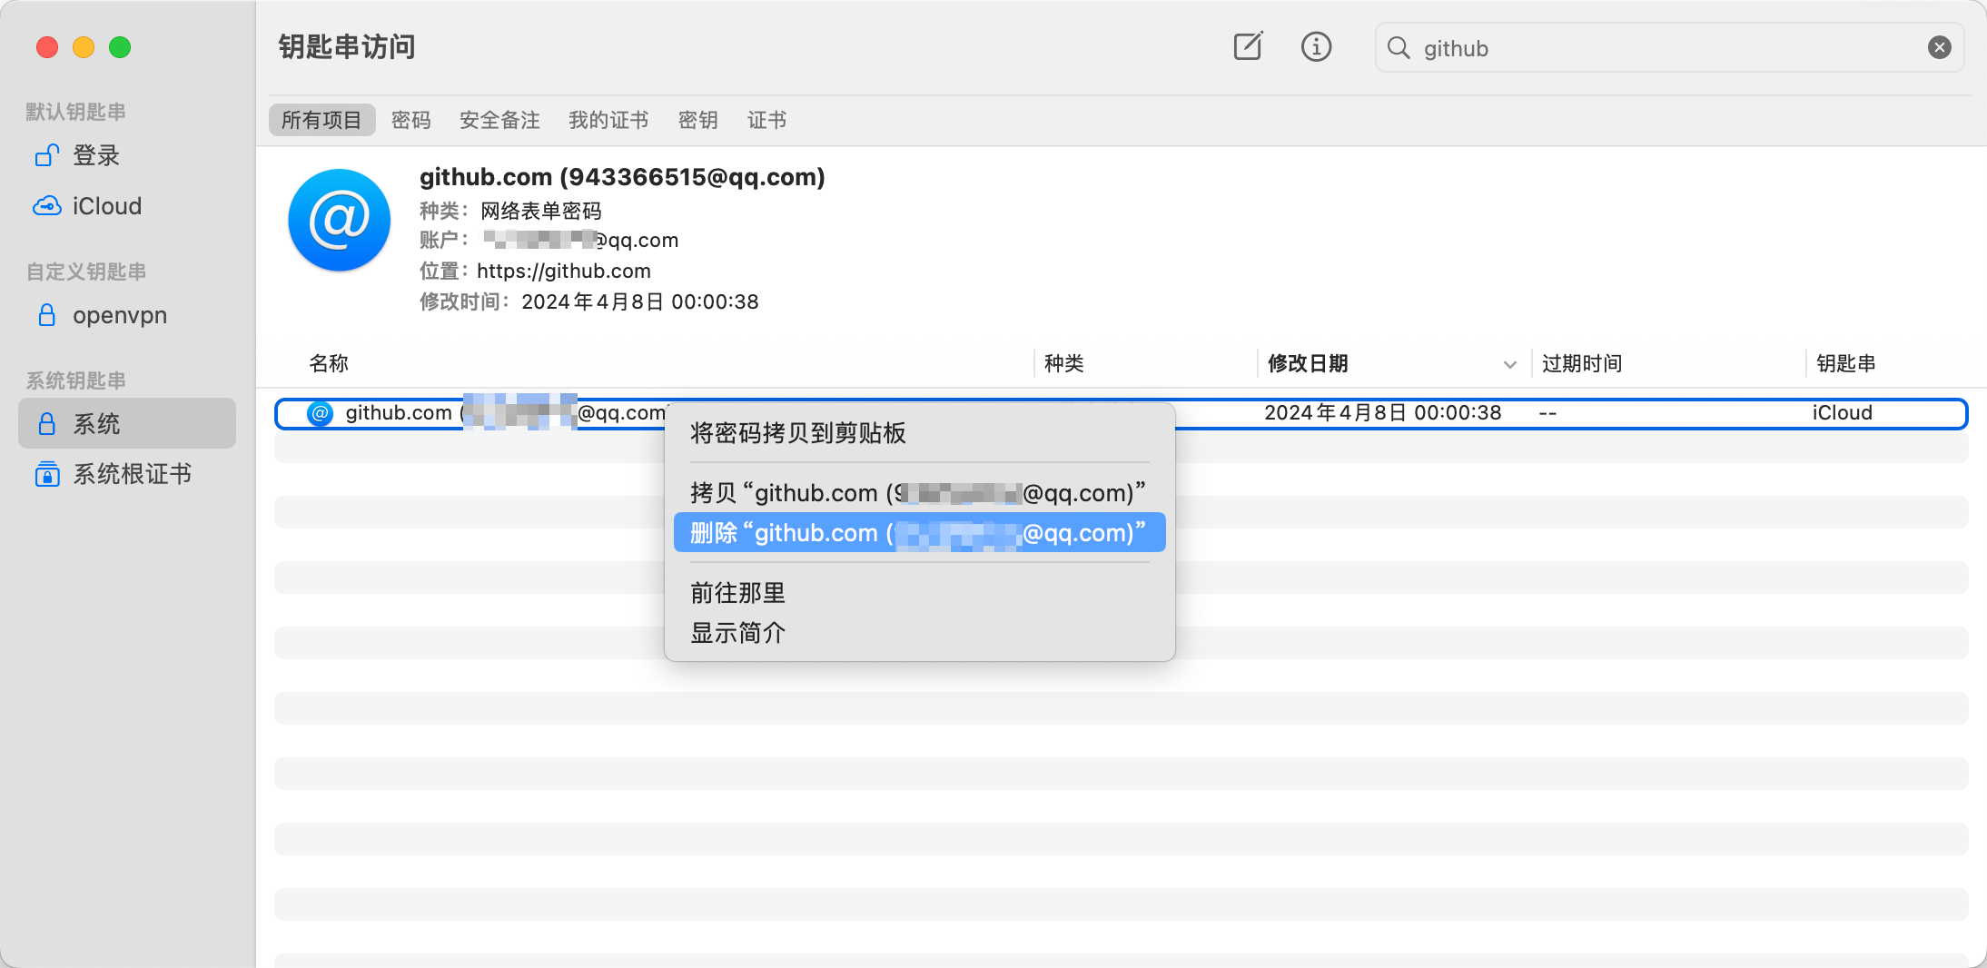
Task: Open the info inspector icon in toolbar
Action: 1316,46
